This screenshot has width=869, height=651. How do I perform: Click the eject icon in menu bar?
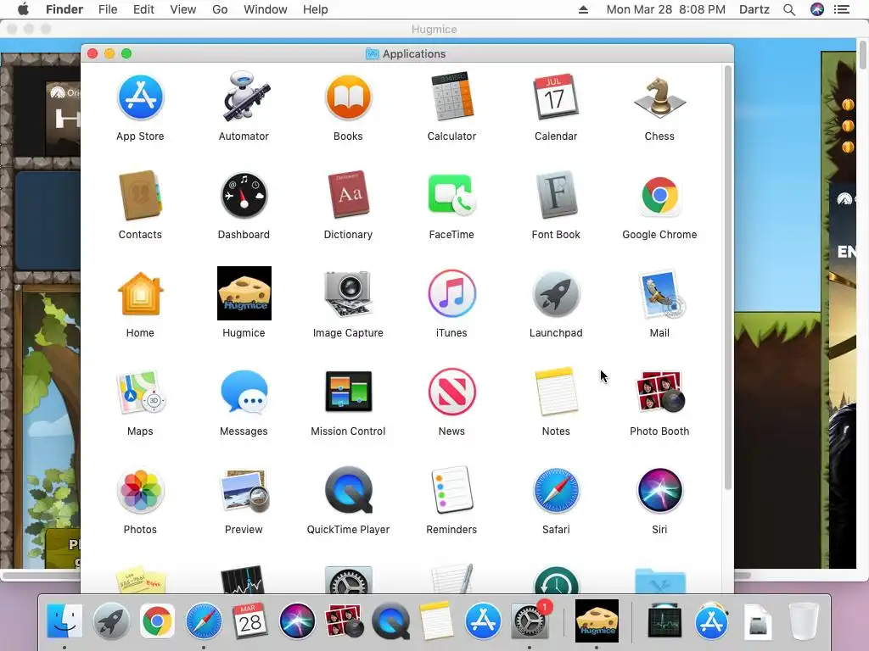(x=583, y=9)
